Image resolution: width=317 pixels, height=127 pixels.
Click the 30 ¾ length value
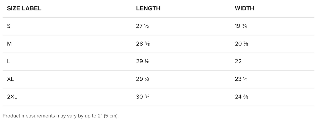[143, 97]
